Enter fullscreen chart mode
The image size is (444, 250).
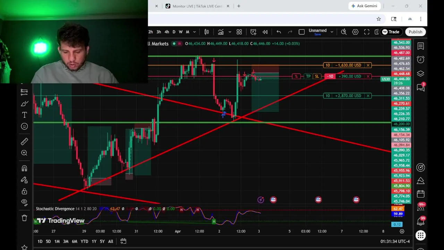pyautogui.click(x=367, y=32)
